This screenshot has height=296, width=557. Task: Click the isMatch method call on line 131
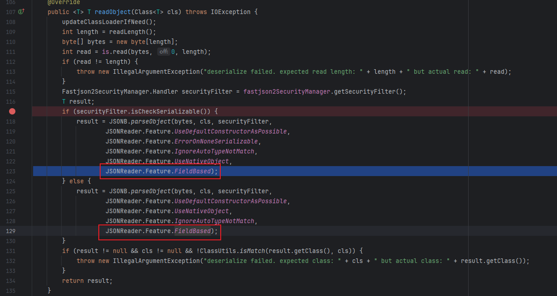pos(250,251)
